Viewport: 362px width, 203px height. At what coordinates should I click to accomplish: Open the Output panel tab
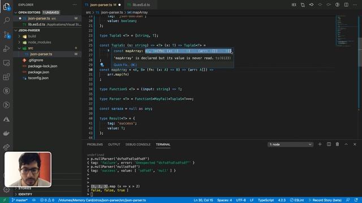114,144
